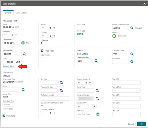Screen dimensions: 148x128
Task: Switch to the Daily Details tab
Action: [21, 13]
